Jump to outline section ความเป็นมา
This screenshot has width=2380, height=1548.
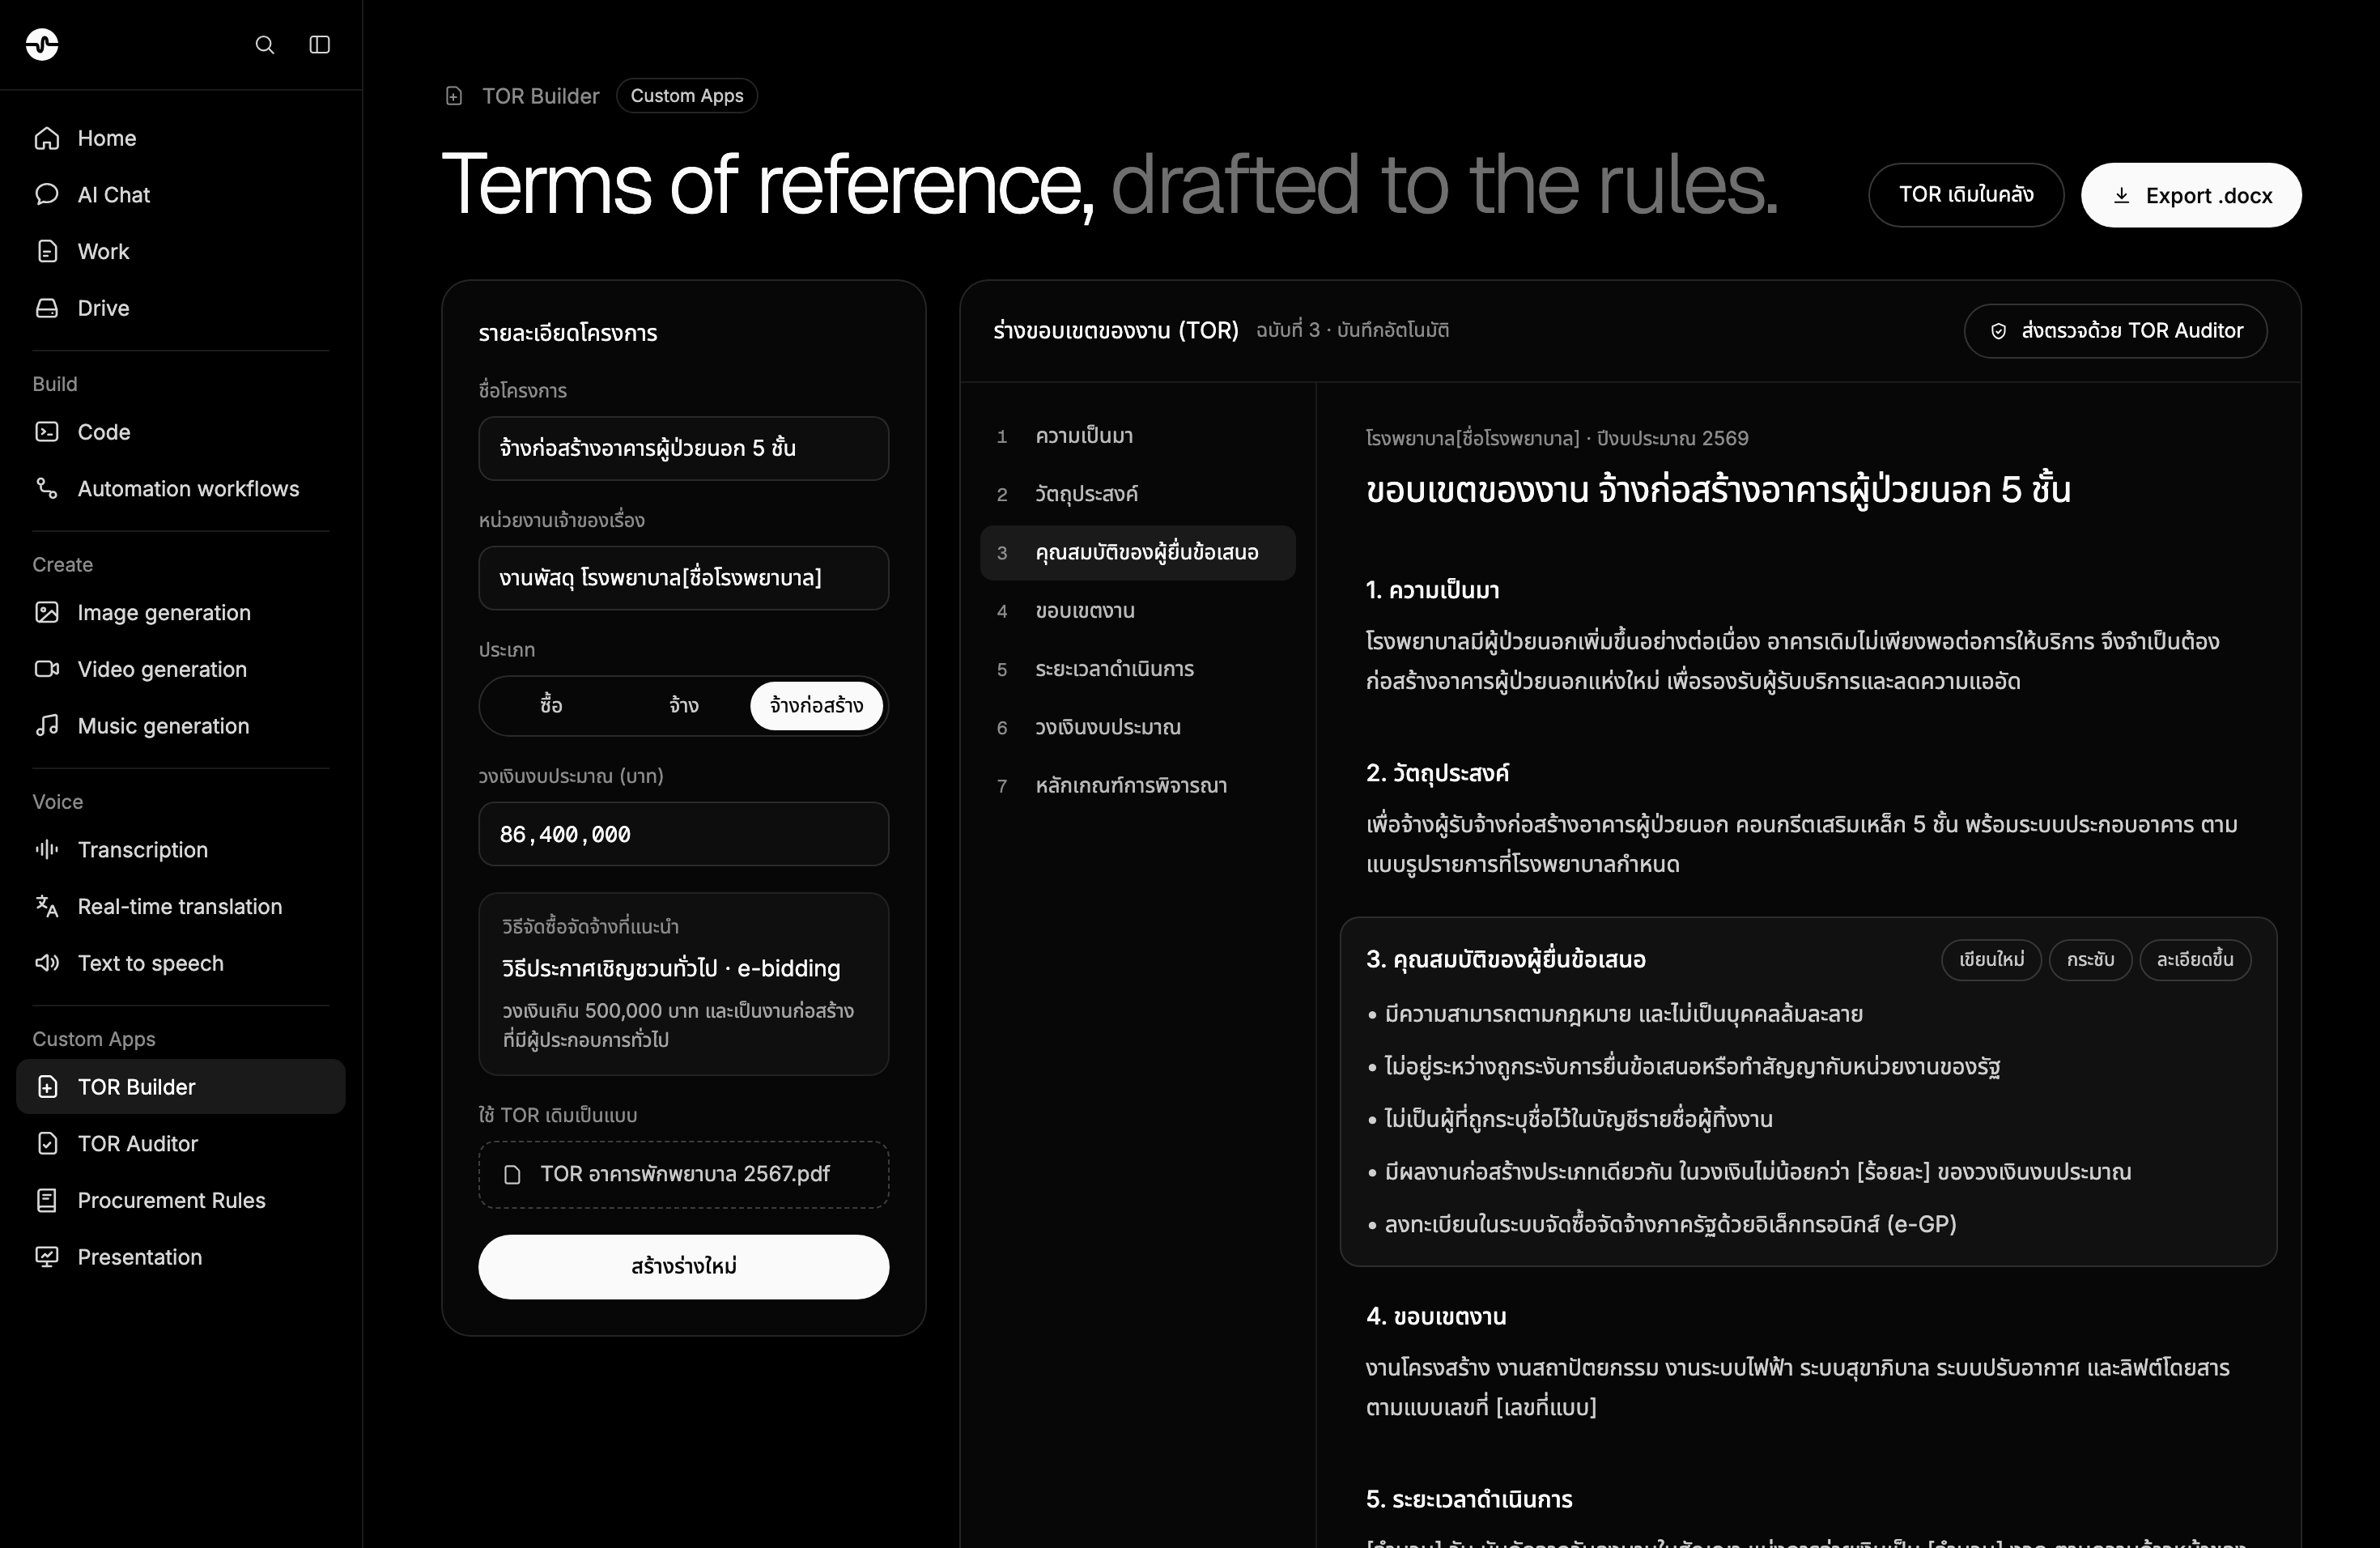1138,436
